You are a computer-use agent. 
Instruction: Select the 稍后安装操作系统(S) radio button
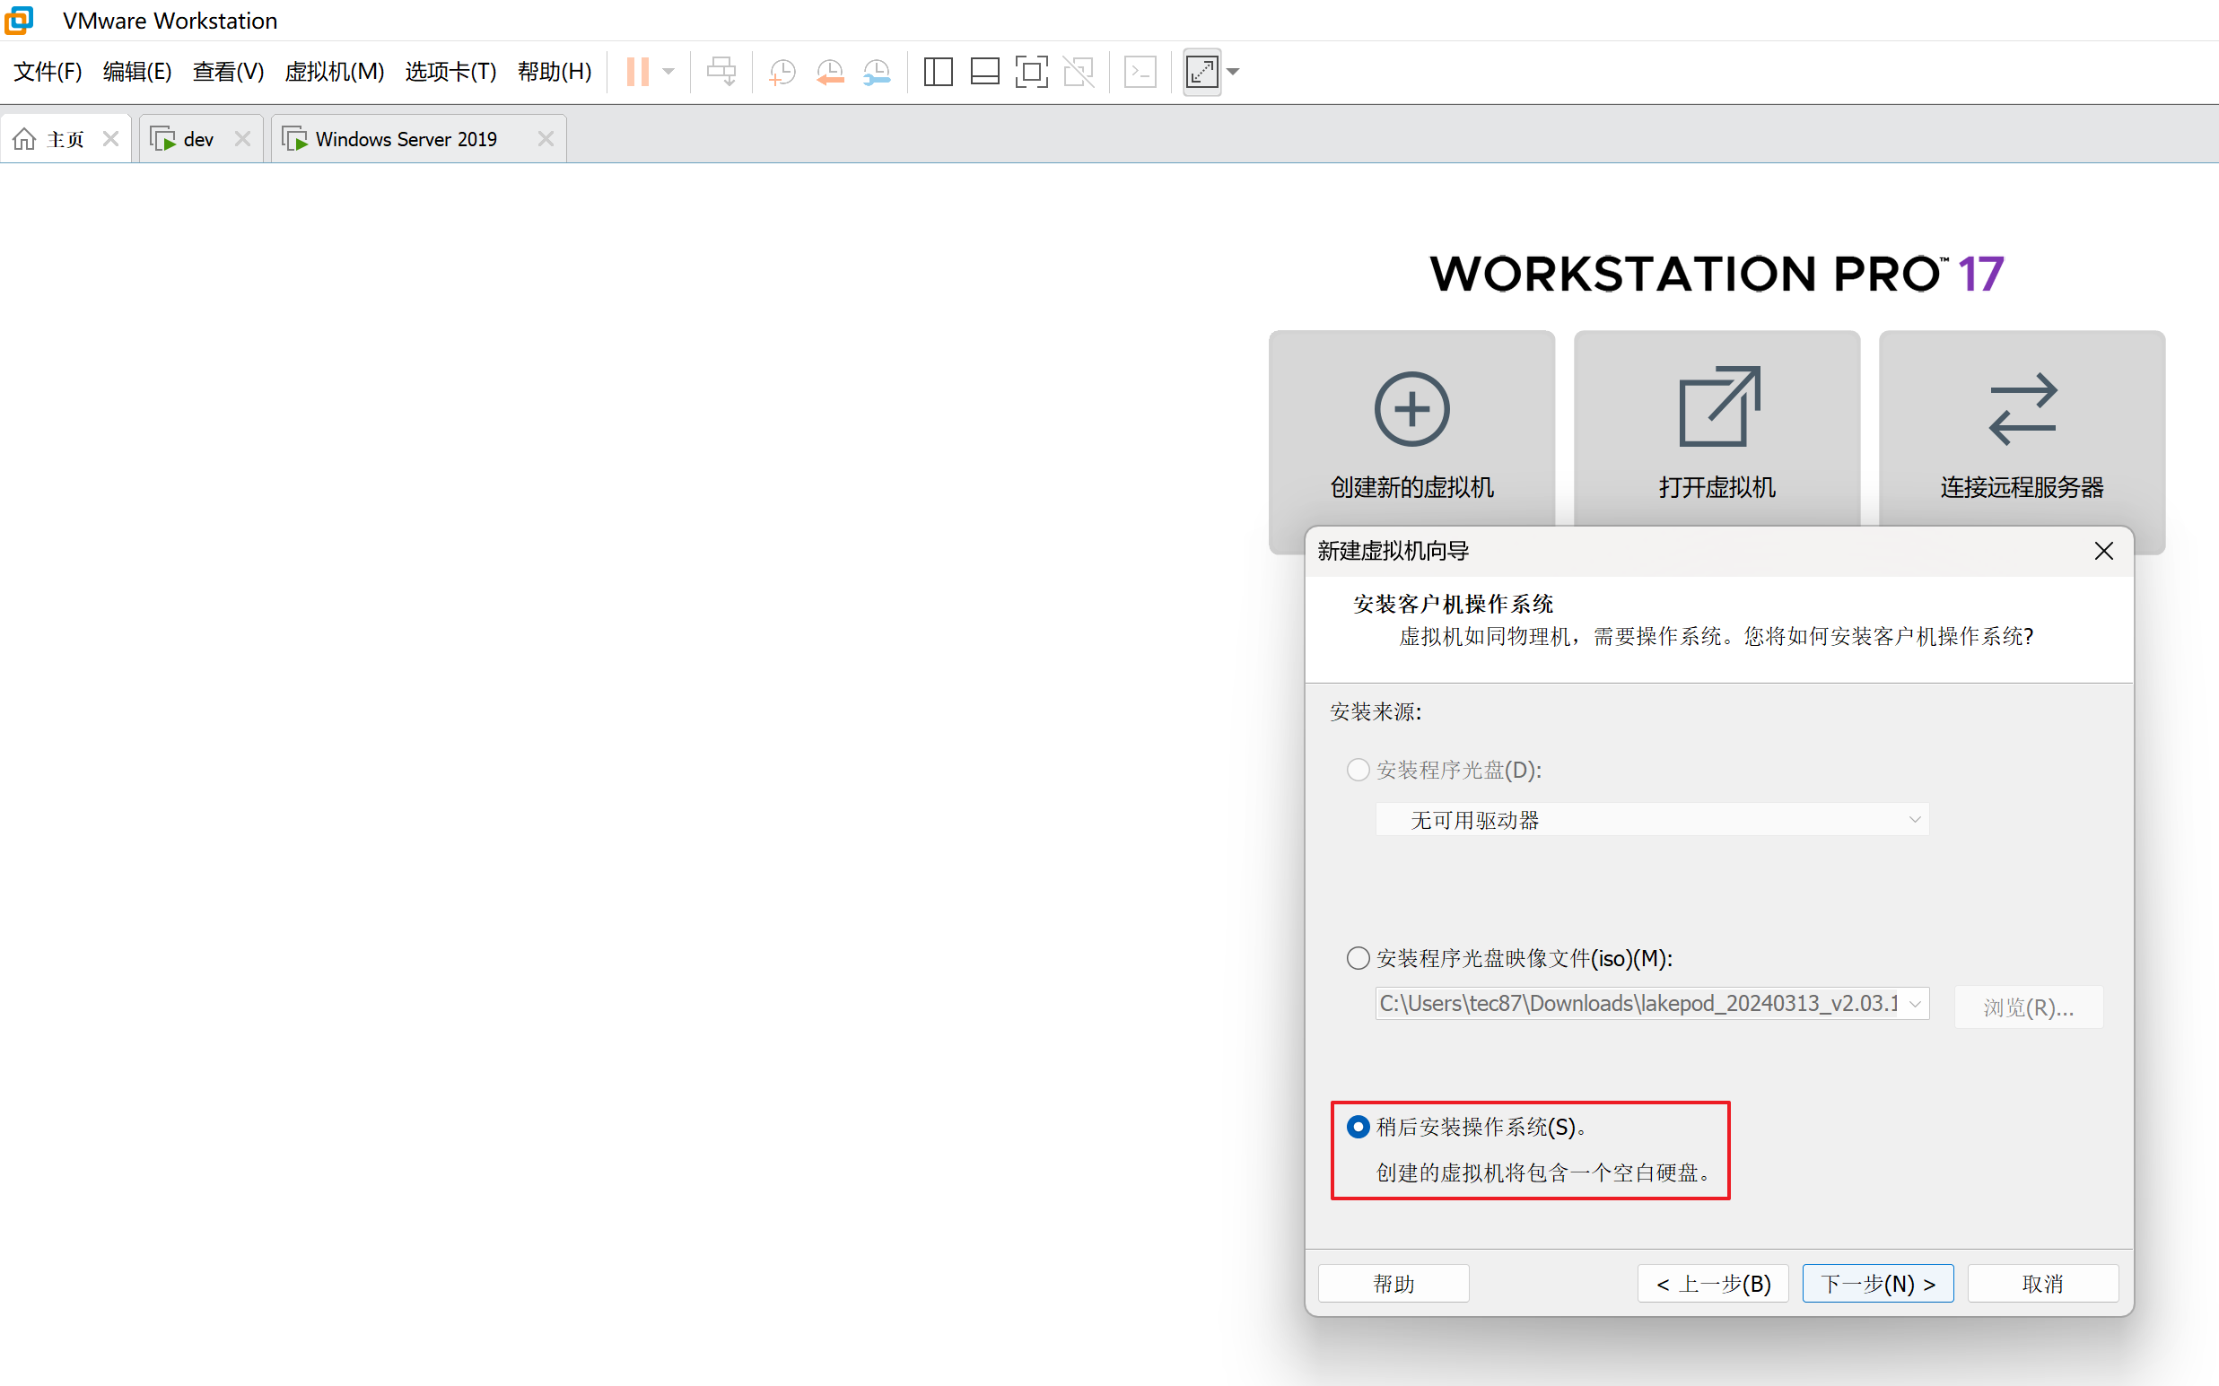point(1358,1127)
